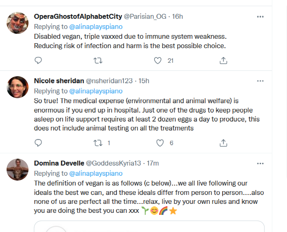Open the OperaGhostofAlphabetCity display name link
Screen dimensions: 287x232
pyautogui.click(x=78, y=16)
